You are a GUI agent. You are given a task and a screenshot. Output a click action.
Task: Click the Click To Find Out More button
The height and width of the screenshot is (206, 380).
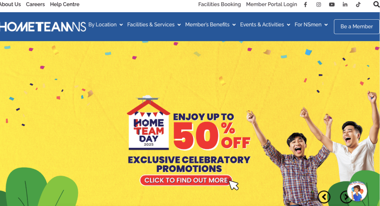tap(186, 180)
